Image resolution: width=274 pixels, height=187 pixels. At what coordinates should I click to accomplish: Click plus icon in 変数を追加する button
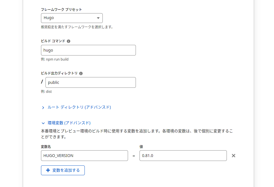click(48, 170)
